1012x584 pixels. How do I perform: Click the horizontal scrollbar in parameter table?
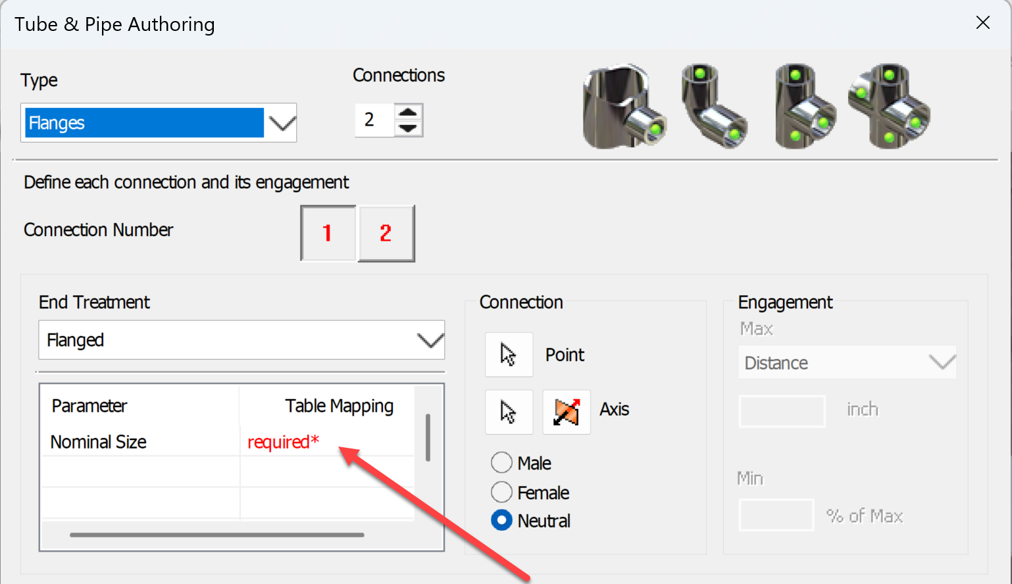click(217, 535)
